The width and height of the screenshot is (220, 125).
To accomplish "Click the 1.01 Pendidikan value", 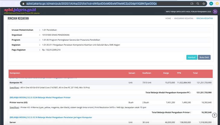I will [49, 30].
